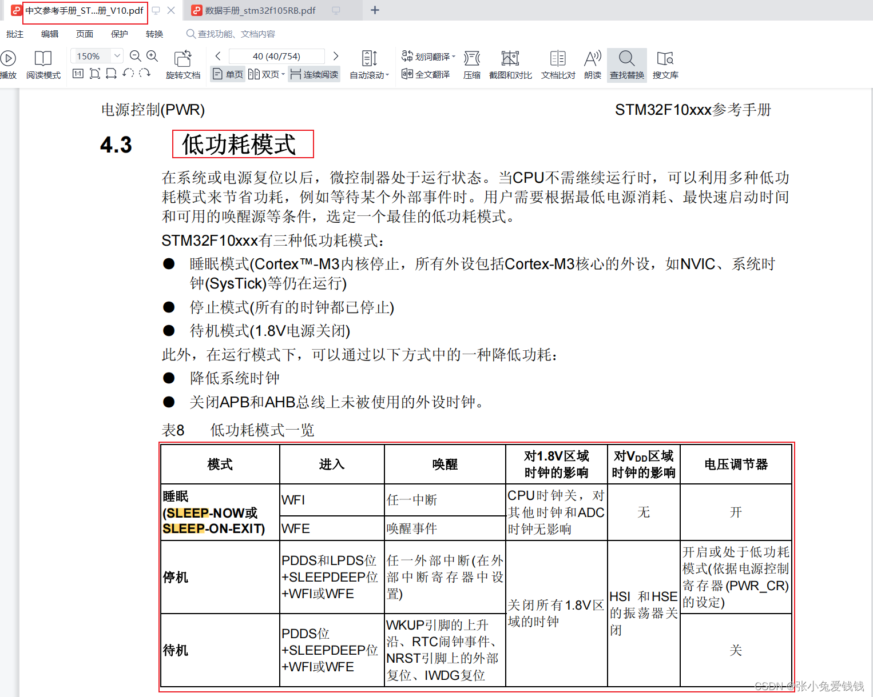Screen dimensions: 873x697
Task: Click 旋转文档 rotate document
Action: (x=183, y=65)
